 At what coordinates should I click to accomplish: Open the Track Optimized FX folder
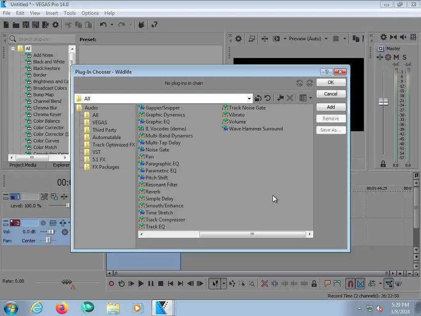(x=109, y=145)
